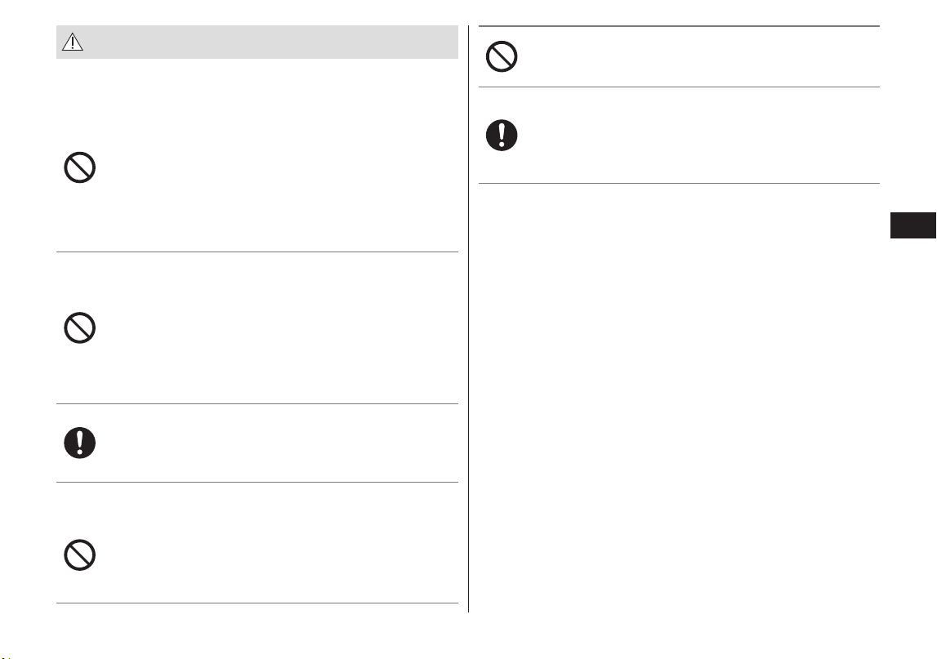Select the prohibition icon in right column
The width and height of the screenshot is (937, 659).
(502, 57)
